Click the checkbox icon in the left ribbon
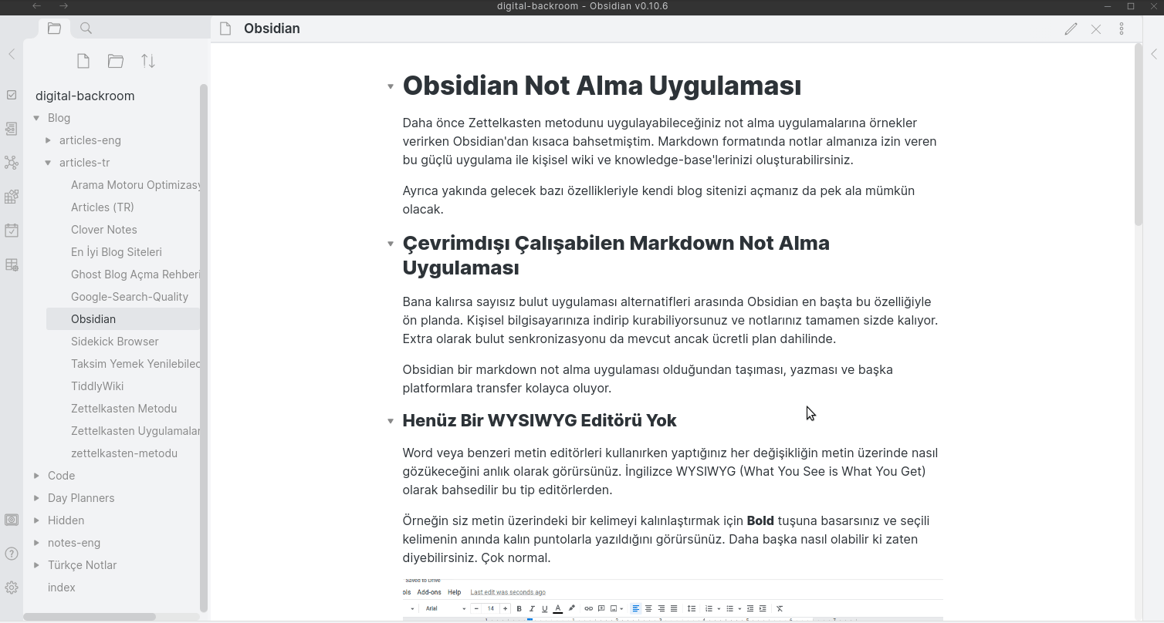This screenshot has height=623, width=1164. click(x=12, y=95)
